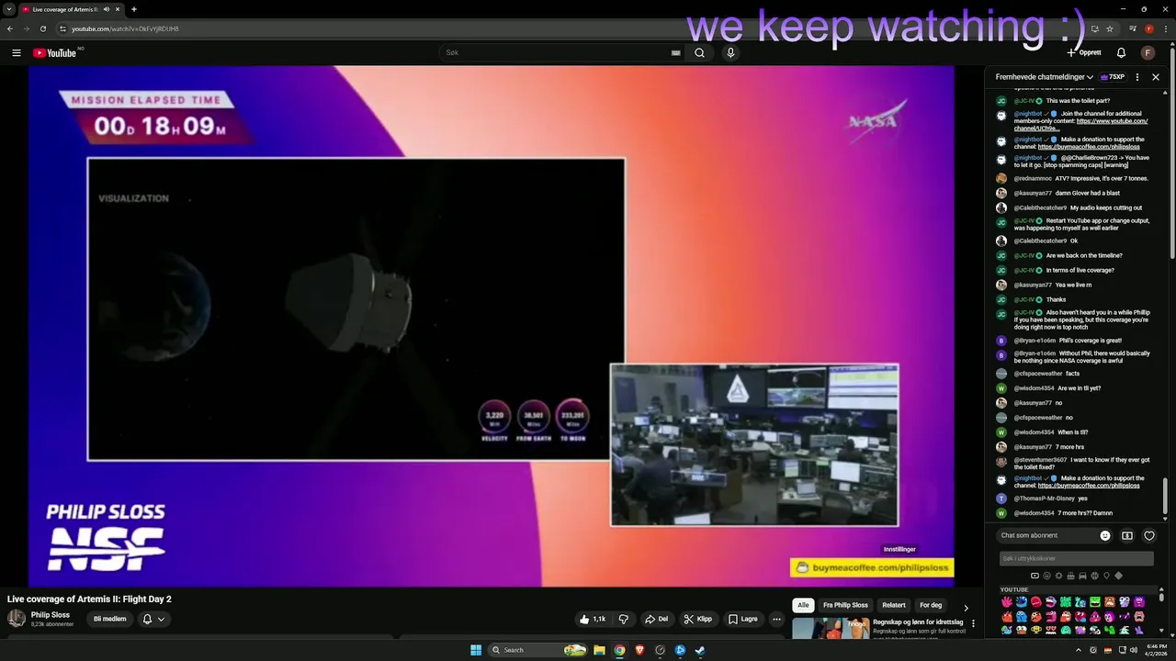Click the Del share button

coord(656,619)
